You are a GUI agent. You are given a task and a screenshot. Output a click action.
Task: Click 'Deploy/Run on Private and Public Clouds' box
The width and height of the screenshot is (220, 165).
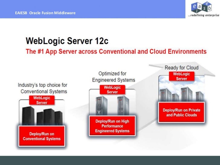tap(182, 112)
